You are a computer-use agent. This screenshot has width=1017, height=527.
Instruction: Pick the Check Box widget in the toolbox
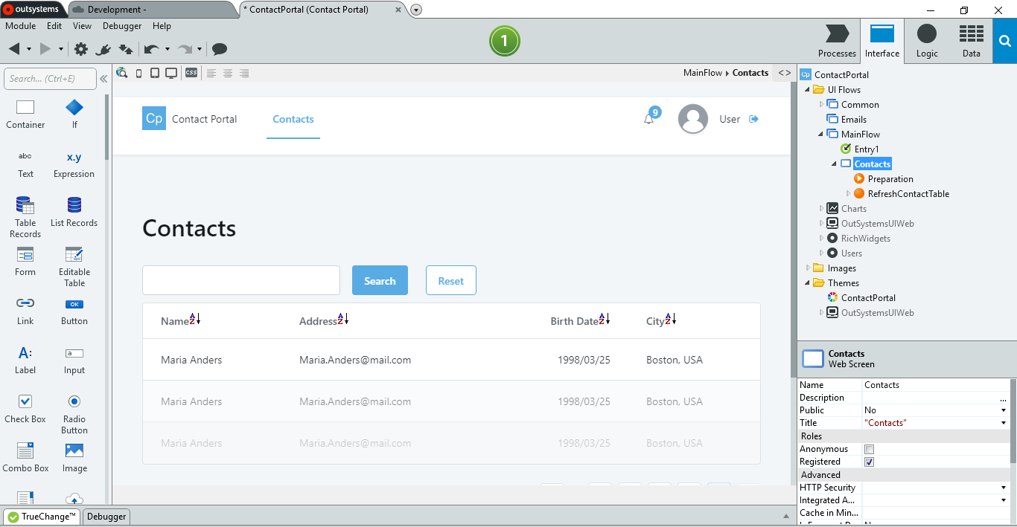(x=25, y=409)
